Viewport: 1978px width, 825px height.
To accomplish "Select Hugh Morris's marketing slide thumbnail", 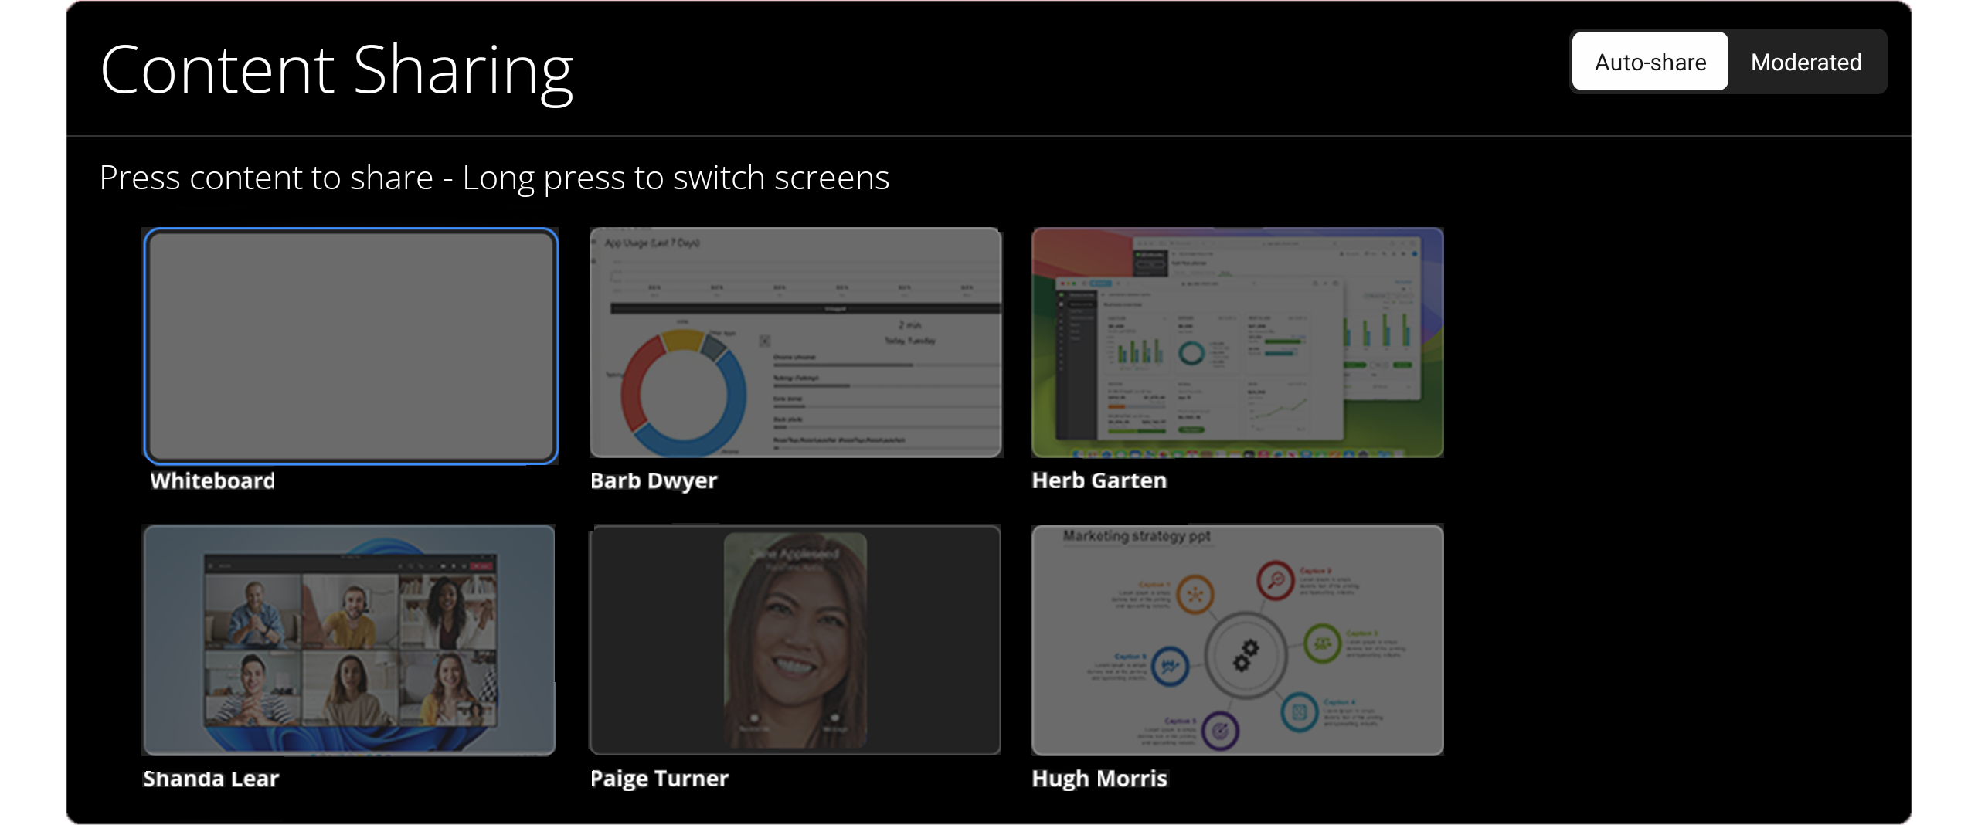I will (1237, 640).
